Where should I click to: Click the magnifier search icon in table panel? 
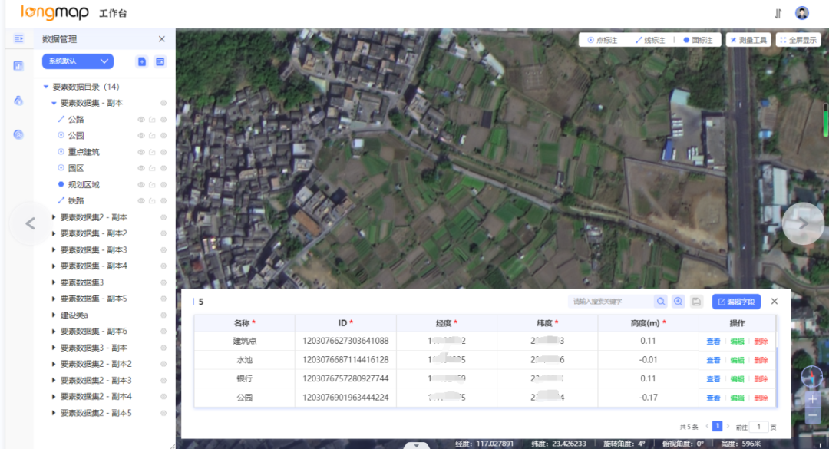661,302
